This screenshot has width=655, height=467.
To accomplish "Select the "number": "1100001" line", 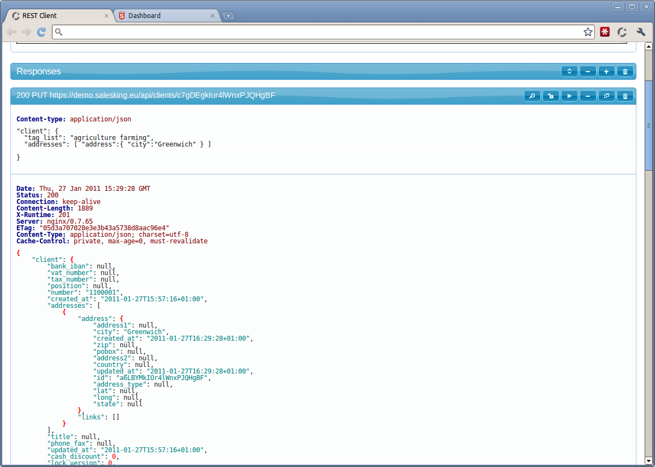I will 85,293.
